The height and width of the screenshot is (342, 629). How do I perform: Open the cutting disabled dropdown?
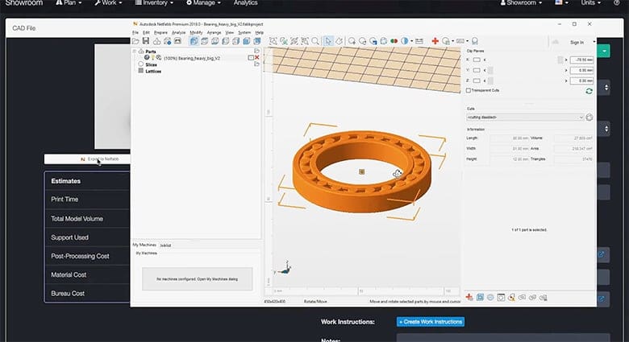click(524, 117)
